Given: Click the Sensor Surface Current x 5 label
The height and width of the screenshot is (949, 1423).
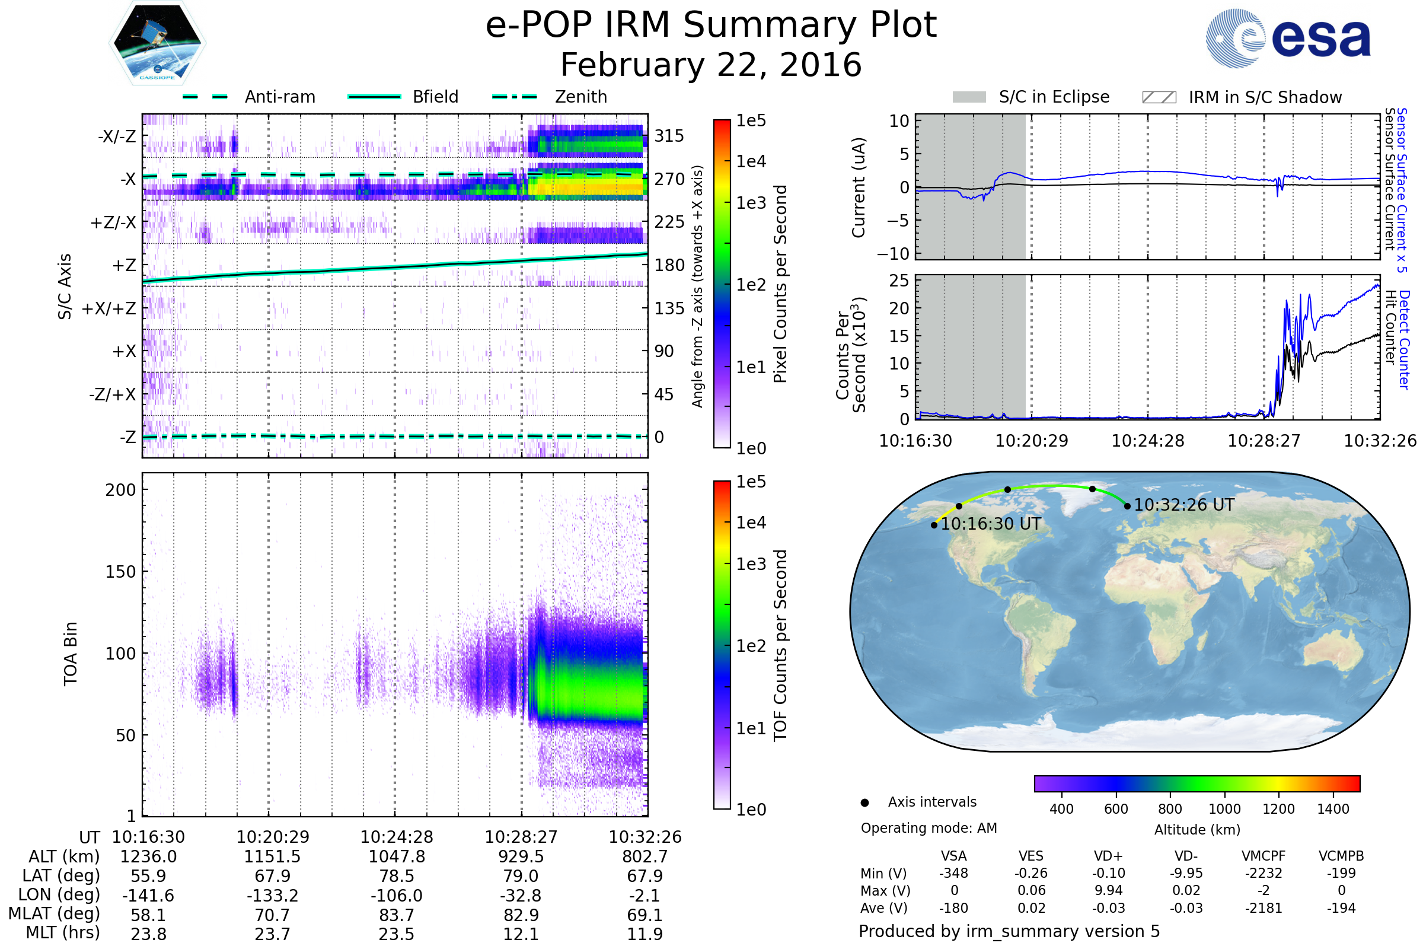Looking at the screenshot, I should (1402, 190).
